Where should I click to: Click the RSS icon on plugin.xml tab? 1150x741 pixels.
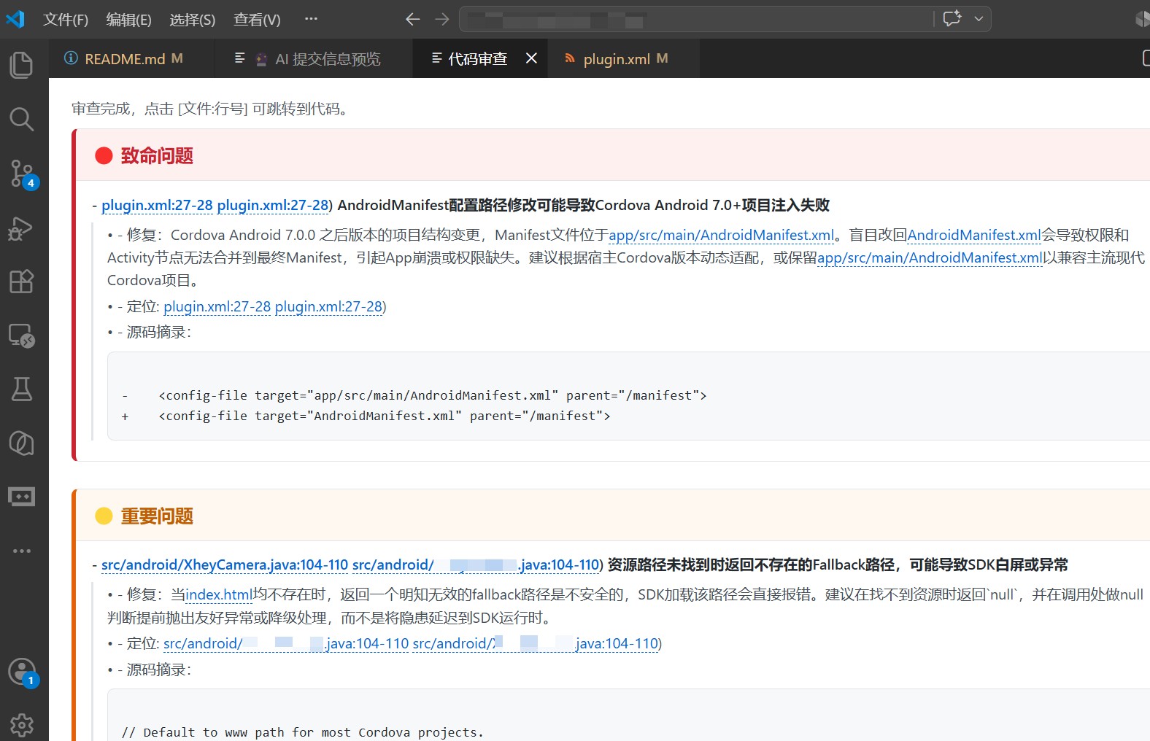[x=570, y=58]
